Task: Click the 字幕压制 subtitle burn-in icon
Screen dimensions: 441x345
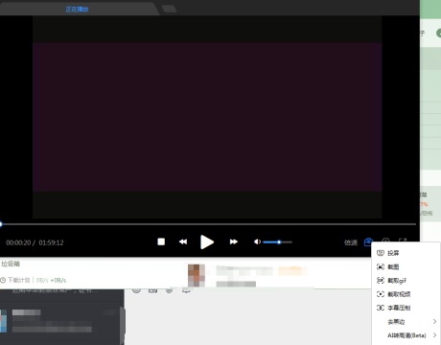Action: (381, 308)
